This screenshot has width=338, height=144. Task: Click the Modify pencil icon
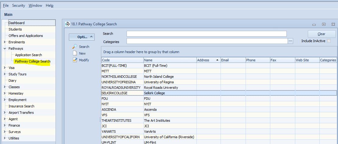pyautogui.click(x=75, y=60)
